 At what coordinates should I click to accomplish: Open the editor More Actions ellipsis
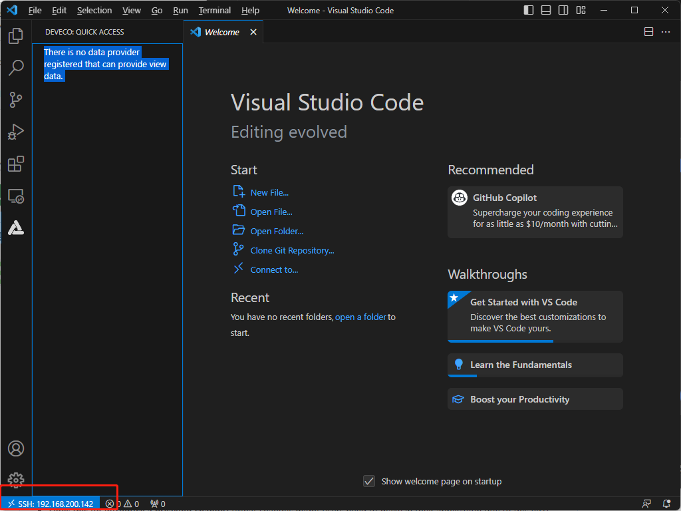pyautogui.click(x=666, y=32)
